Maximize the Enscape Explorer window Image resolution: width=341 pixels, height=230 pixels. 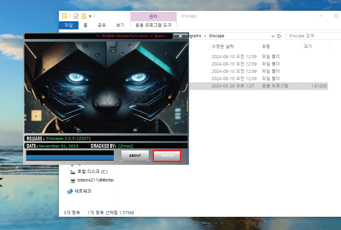[336, 16]
